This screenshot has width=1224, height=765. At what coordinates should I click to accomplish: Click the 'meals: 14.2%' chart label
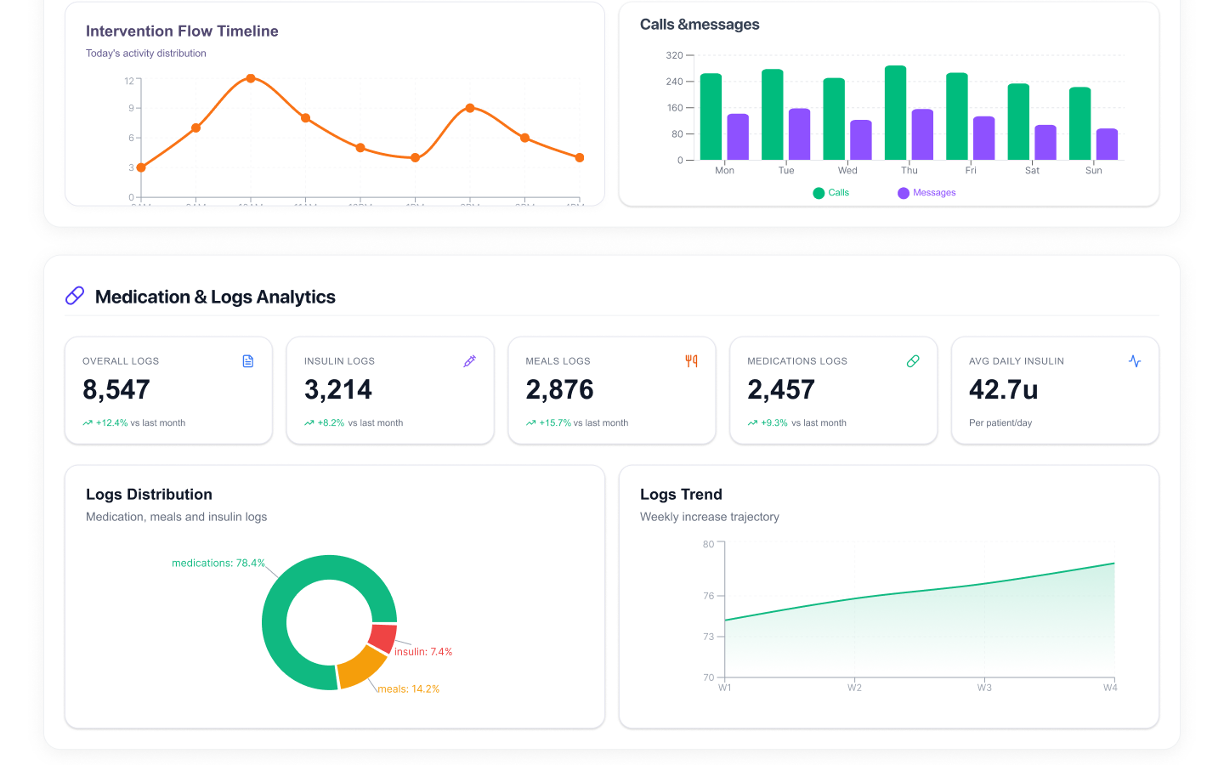click(408, 689)
